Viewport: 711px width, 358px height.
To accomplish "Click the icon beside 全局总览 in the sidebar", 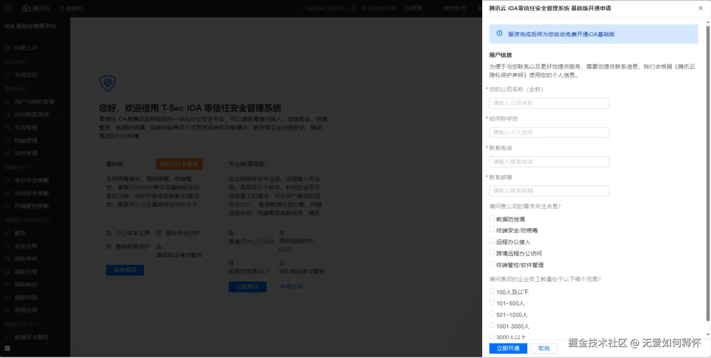I will click(7, 75).
